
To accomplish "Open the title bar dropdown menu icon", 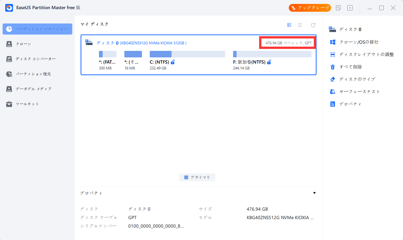I will 350,8.
